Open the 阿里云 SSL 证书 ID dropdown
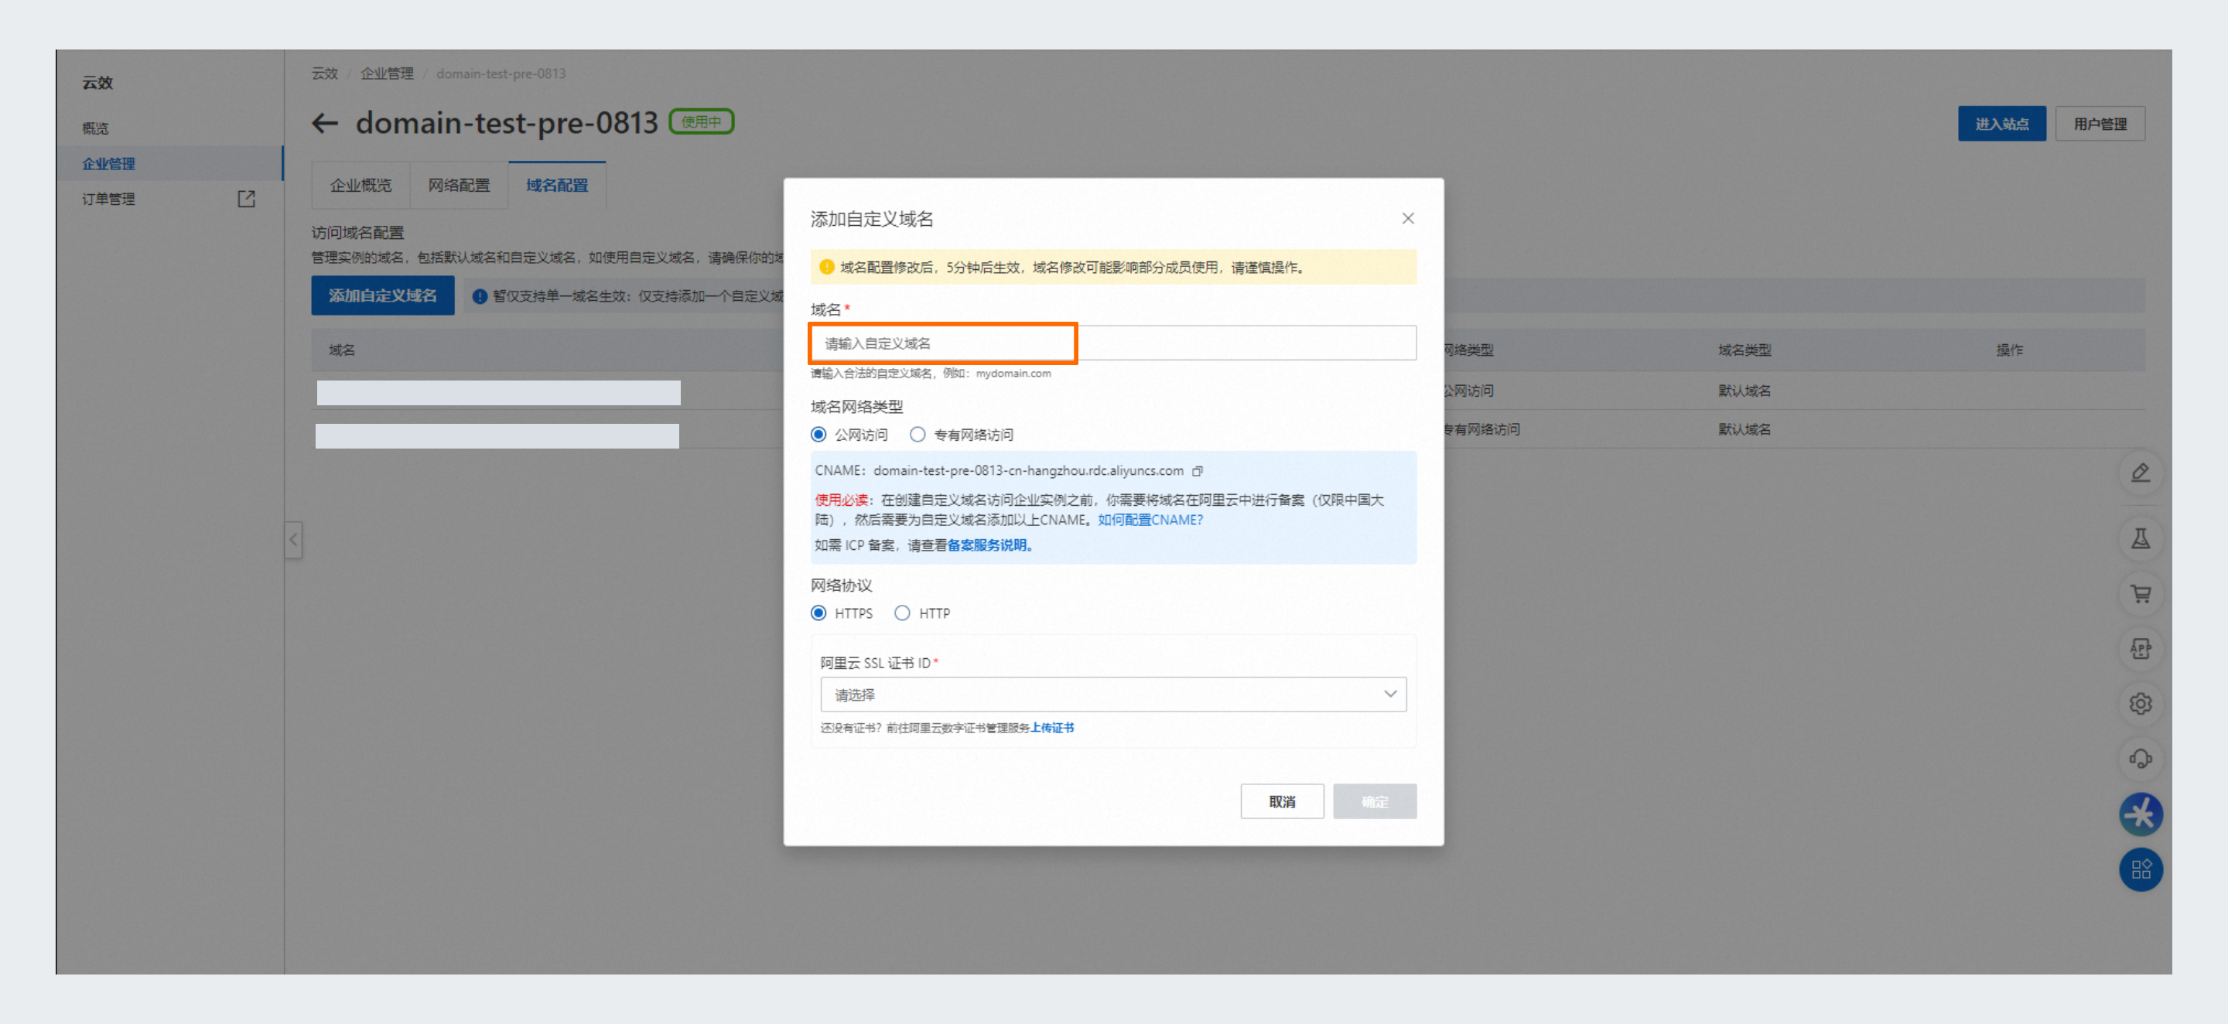This screenshot has width=2228, height=1024. pyautogui.click(x=1113, y=695)
